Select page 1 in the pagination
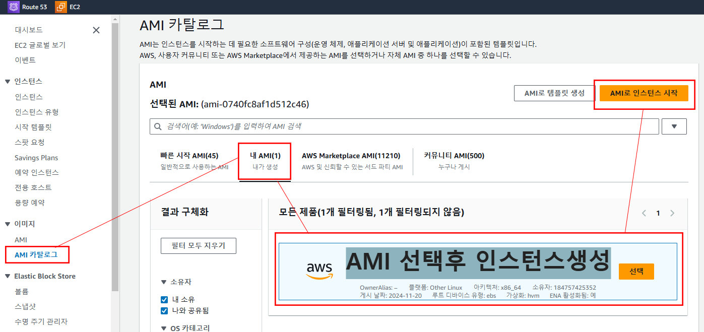The width and height of the screenshot is (704, 332). pyautogui.click(x=658, y=213)
